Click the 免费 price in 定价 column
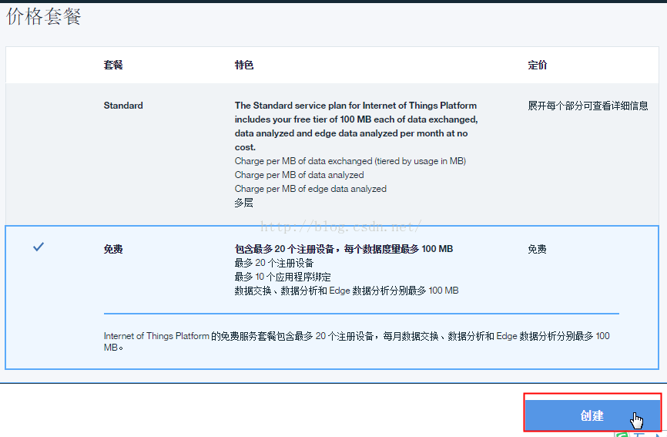 537,250
